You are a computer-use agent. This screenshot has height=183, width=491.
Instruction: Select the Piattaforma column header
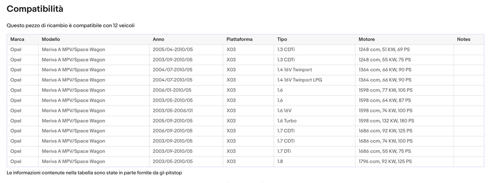[x=239, y=39]
